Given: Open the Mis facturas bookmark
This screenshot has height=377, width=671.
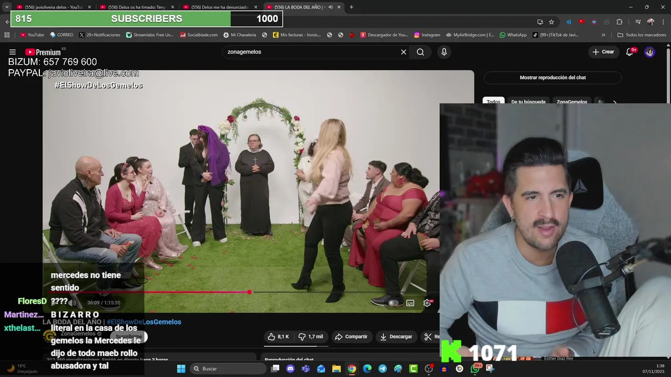Looking at the screenshot, I should [297, 35].
